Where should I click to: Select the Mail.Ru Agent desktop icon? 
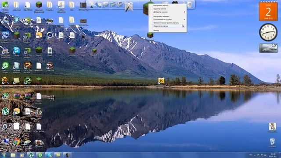pos(5,65)
